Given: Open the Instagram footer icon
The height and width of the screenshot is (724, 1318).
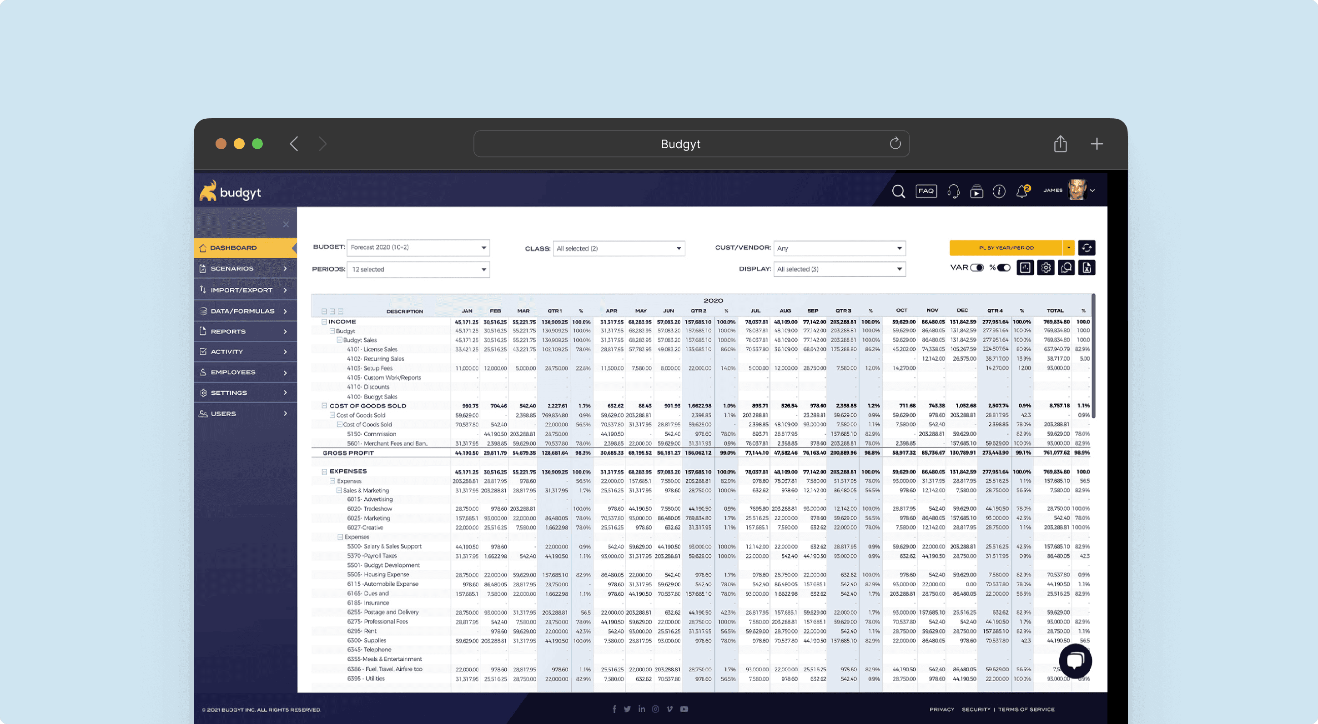Looking at the screenshot, I should tap(655, 709).
